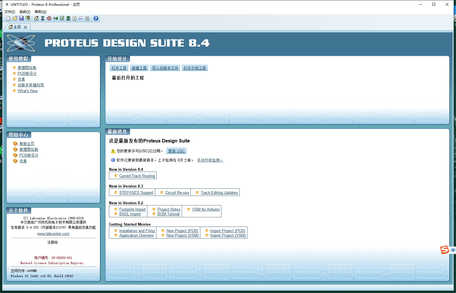The width and height of the screenshot is (456, 293).
Task: Open the Curved Track Routing link
Action: click(x=137, y=176)
